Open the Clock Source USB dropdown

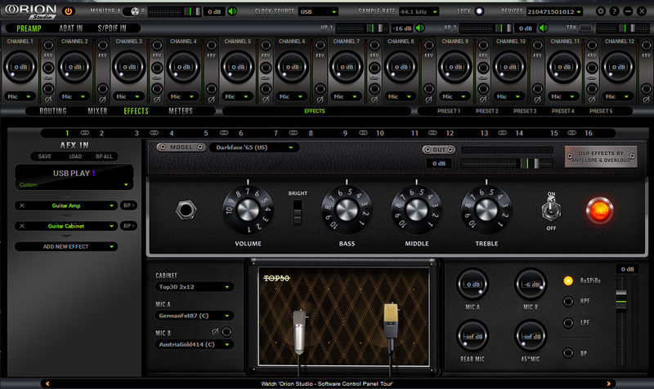tap(318, 11)
